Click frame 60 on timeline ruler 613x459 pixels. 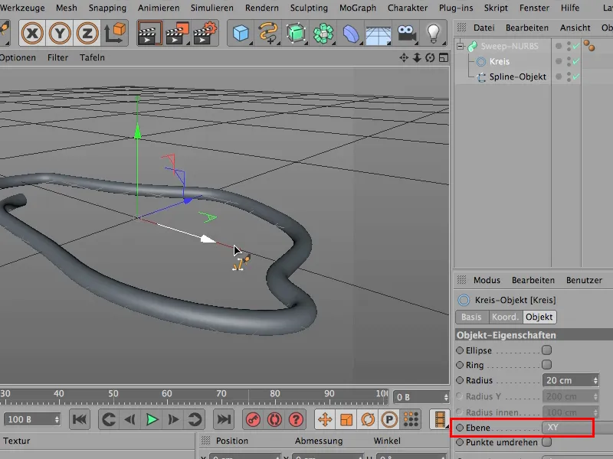point(167,394)
